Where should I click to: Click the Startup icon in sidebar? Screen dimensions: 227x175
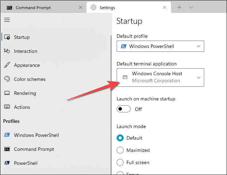(7, 37)
